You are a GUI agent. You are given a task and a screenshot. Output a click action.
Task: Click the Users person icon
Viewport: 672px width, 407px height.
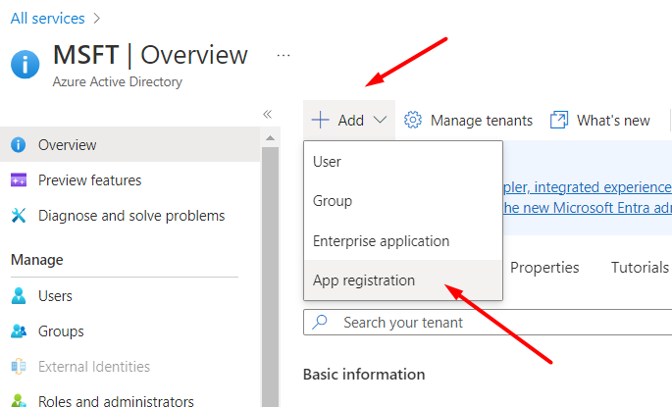coord(19,295)
